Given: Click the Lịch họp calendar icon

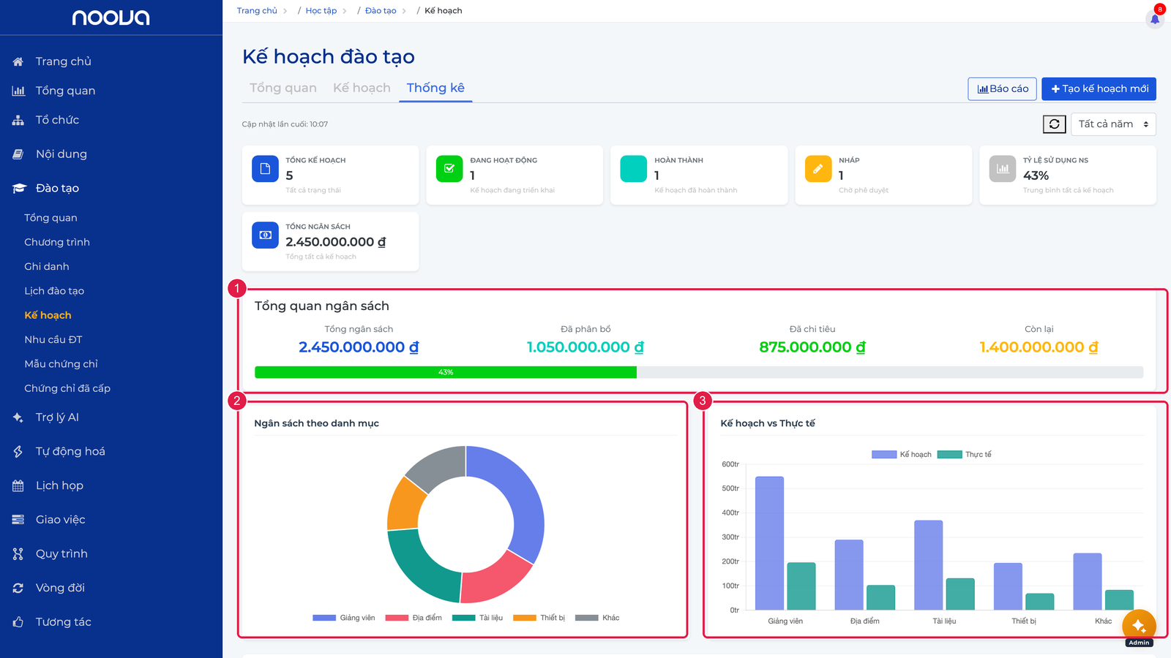Looking at the screenshot, I should 18,485.
